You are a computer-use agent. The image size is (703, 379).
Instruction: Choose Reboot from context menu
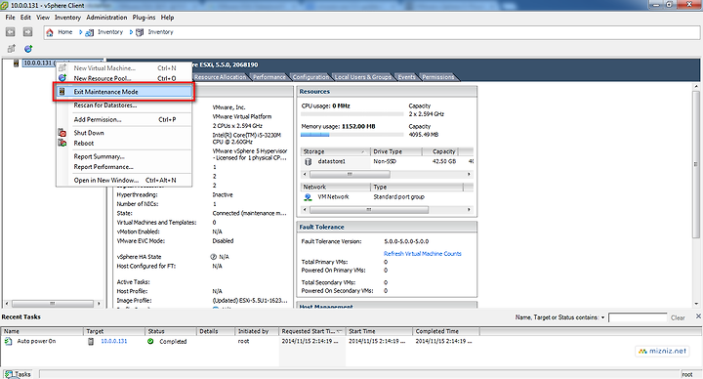pos(124,143)
